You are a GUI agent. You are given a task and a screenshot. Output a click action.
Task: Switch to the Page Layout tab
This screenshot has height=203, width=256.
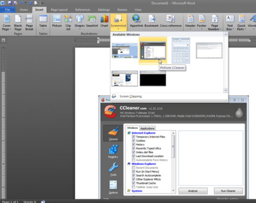(59, 10)
